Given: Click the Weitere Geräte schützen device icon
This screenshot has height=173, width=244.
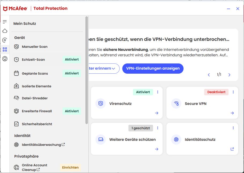Looking at the screenshot, I should click(x=101, y=140).
